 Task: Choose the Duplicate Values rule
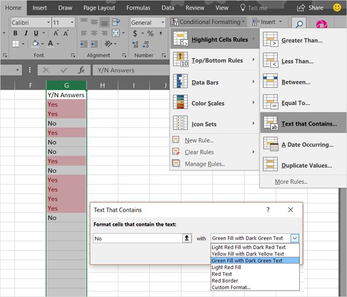(x=306, y=166)
